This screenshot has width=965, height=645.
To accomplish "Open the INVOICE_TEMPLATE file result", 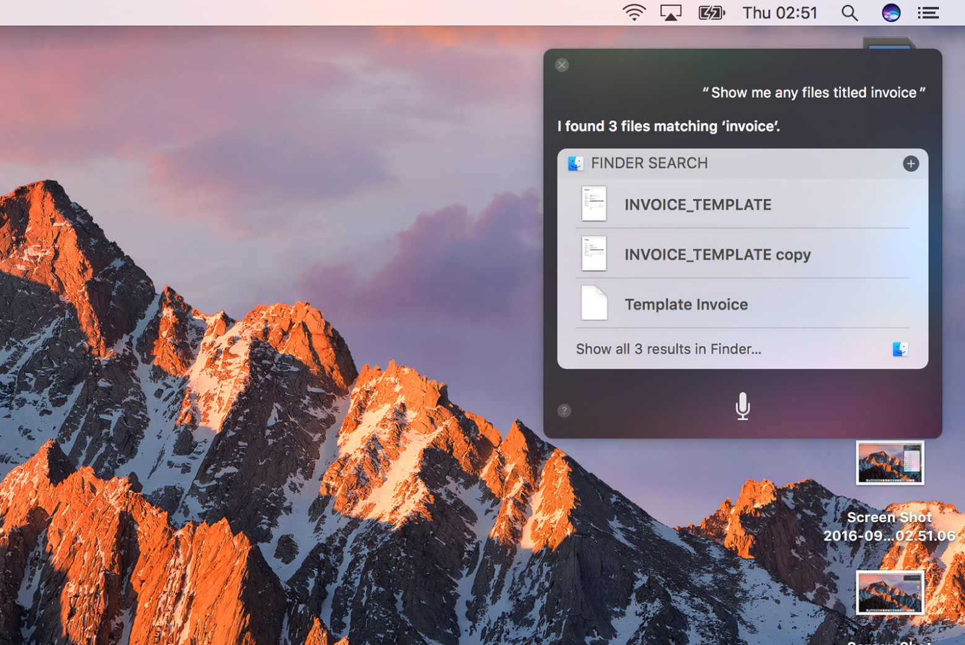I will coord(698,205).
